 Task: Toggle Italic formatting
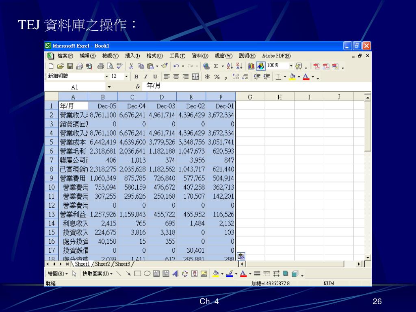click(145, 77)
